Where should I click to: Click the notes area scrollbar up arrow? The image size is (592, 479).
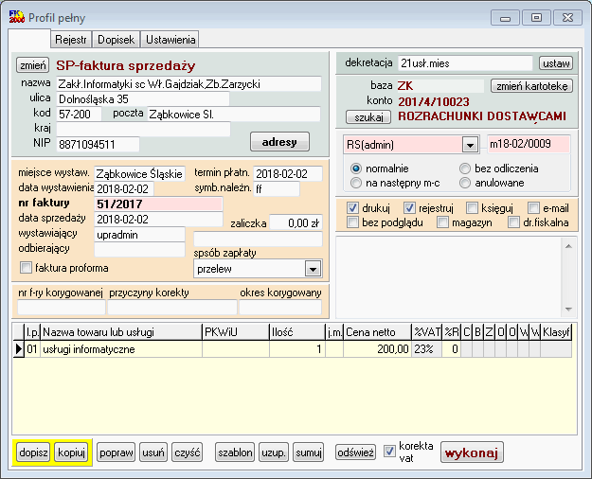point(569,246)
